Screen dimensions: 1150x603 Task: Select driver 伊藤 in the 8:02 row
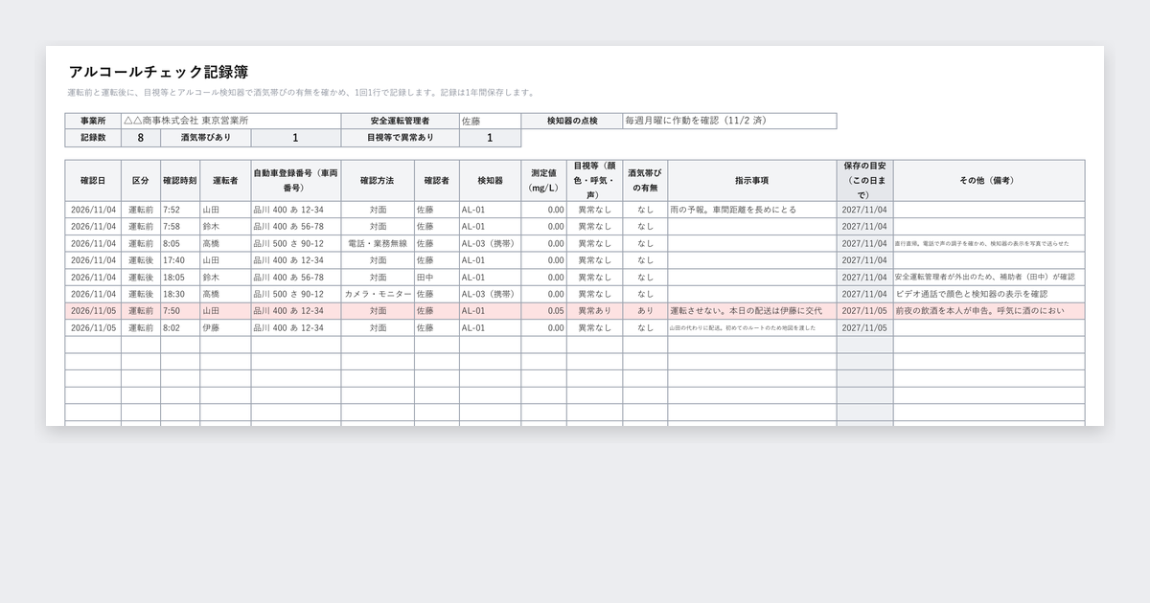pyautogui.click(x=225, y=327)
